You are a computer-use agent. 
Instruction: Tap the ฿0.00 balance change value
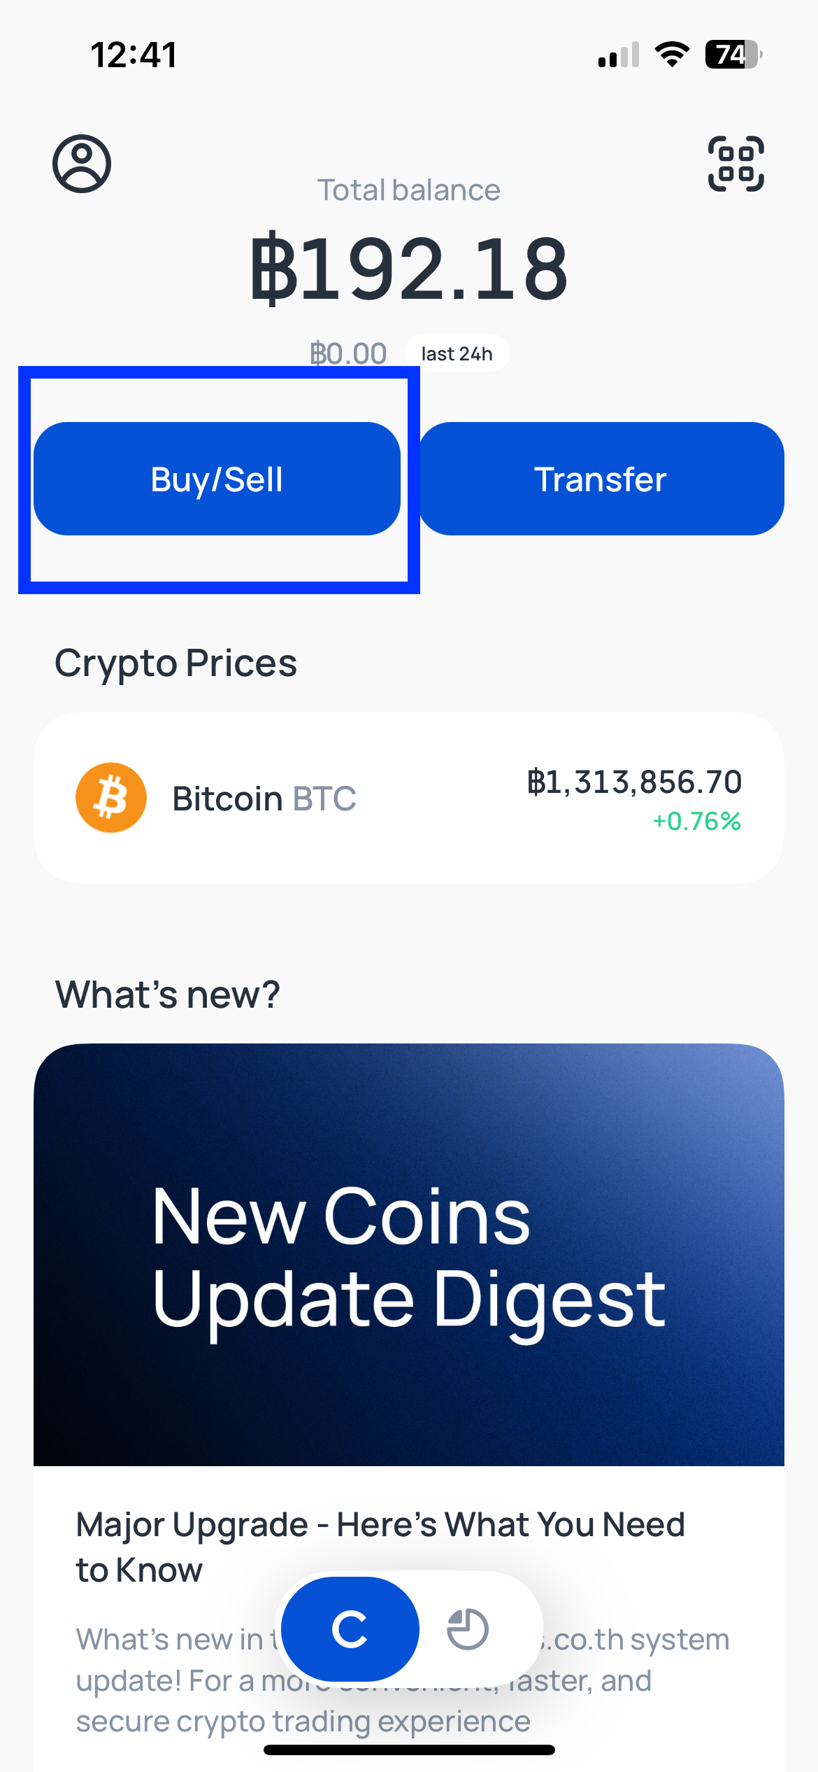348,353
